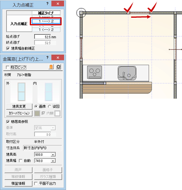Enable the 柱芯ピック checkbox
Image resolution: width=182 pixels, height=190 pixels.
click(8, 67)
